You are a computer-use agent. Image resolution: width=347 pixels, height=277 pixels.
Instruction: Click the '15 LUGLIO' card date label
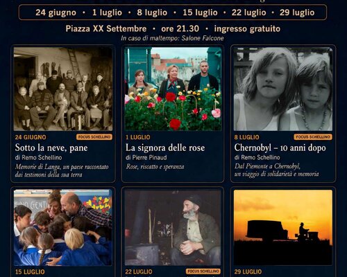pyautogui.click(x=30, y=272)
